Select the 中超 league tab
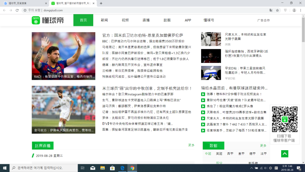The image size is (305, 172). (208, 153)
